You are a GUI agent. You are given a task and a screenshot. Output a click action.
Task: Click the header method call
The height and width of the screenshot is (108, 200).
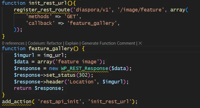[x=55, y=82]
